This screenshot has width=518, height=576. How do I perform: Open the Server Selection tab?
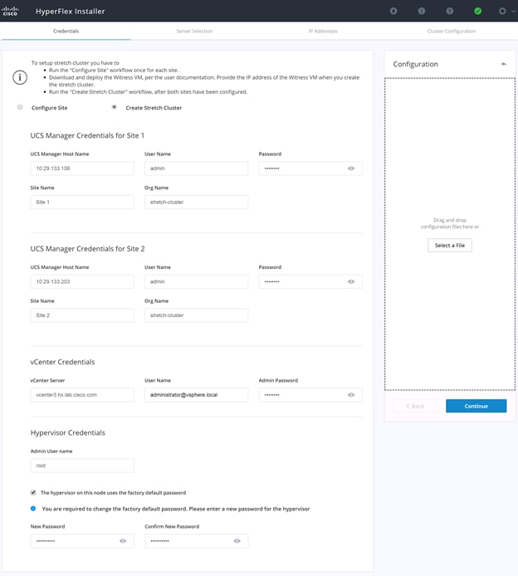194,31
